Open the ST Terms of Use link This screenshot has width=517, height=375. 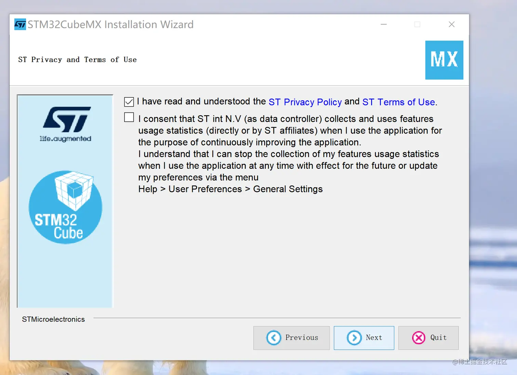tap(399, 102)
